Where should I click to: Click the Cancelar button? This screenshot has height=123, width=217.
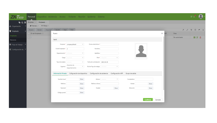coord(158,100)
